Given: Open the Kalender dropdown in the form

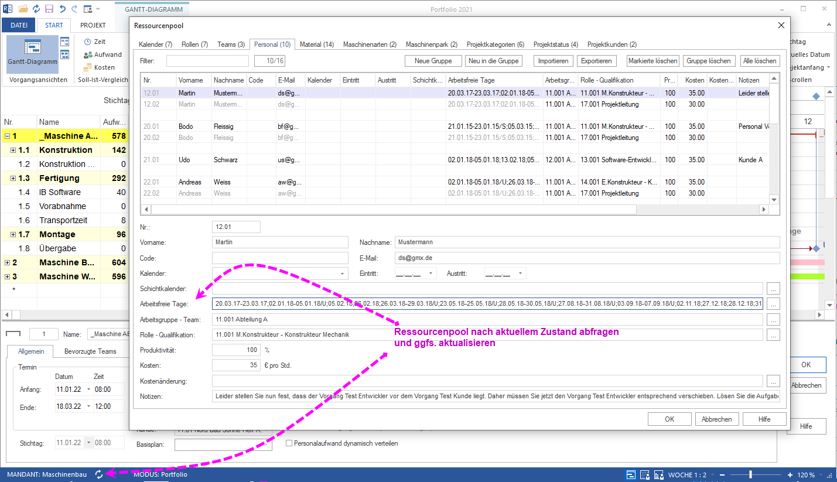Looking at the screenshot, I should click(x=341, y=274).
